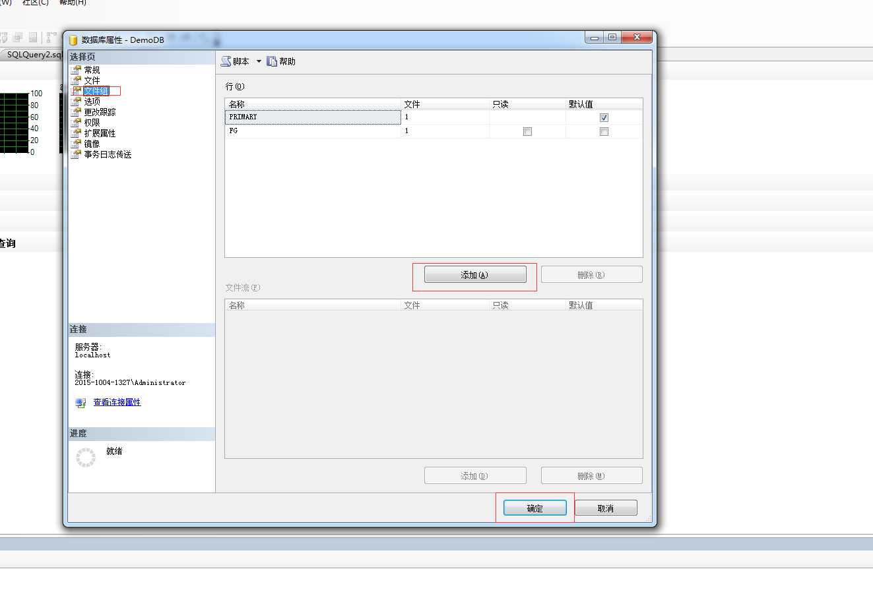Select the 文件 page in the page list

pyautogui.click(x=92, y=80)
